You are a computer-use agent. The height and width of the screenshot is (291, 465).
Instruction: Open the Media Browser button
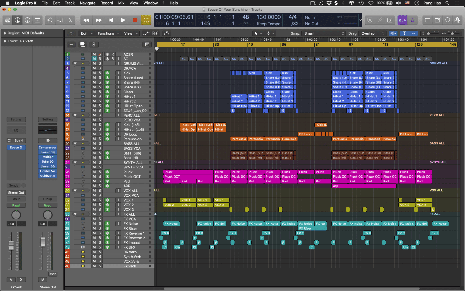[x=457, y=20]
